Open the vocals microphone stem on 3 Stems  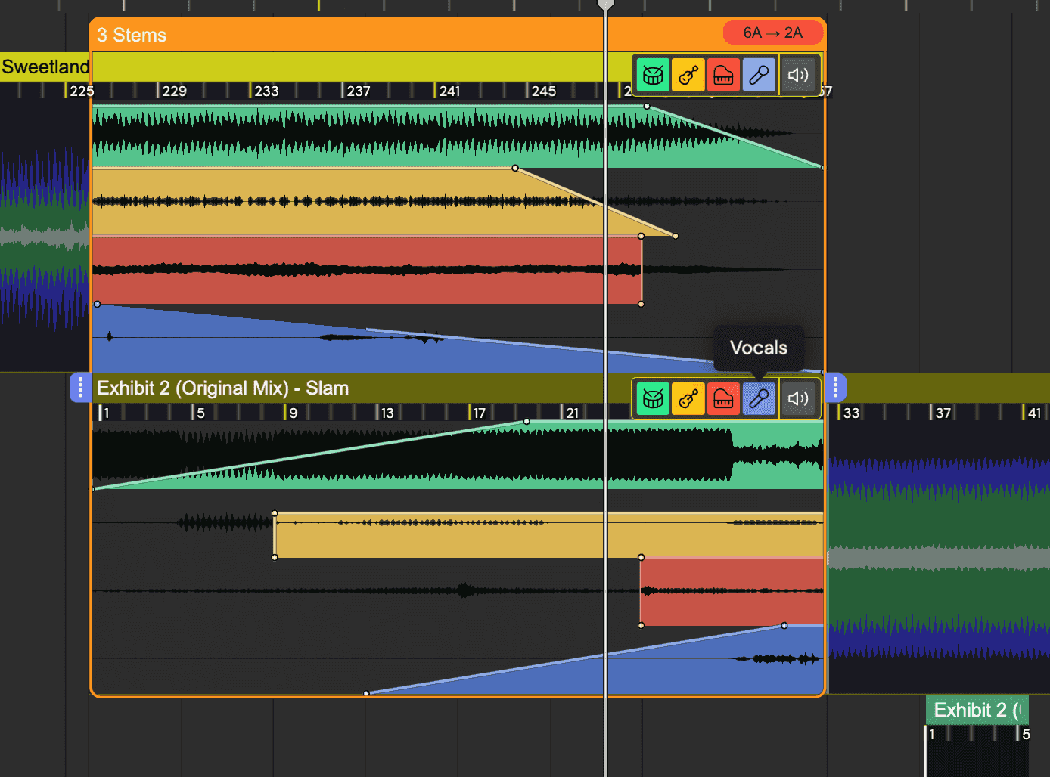coord(759,74)
